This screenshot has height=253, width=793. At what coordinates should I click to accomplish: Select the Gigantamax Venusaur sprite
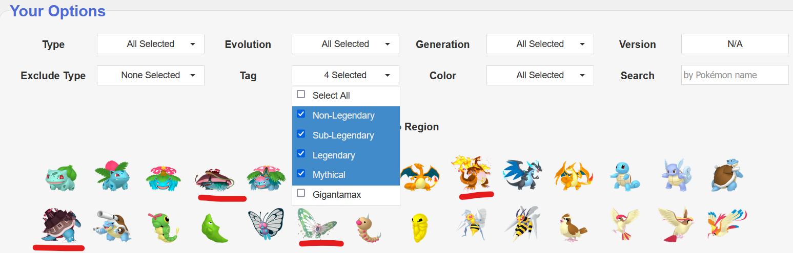tap(215, 179)
